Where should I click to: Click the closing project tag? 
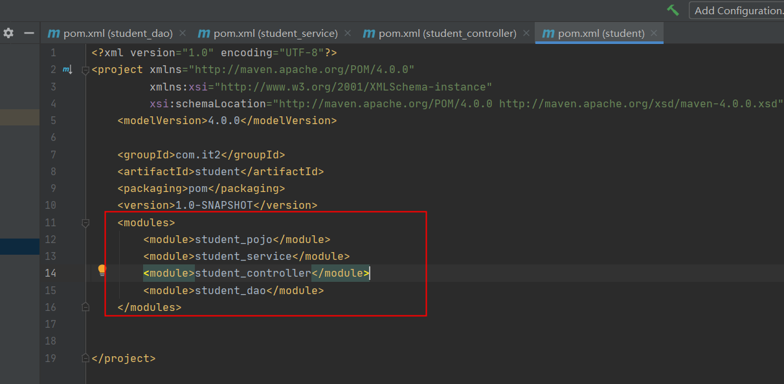tap(124, 357)
